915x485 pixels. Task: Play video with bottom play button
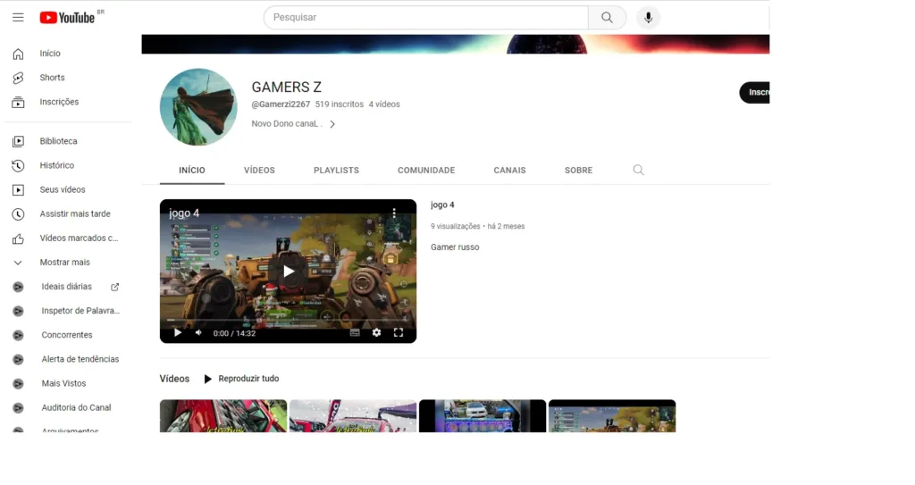(178, 332)
